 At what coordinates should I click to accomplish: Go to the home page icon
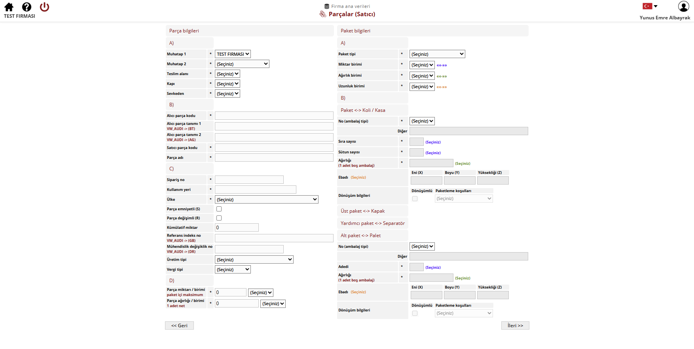point(9,7)
